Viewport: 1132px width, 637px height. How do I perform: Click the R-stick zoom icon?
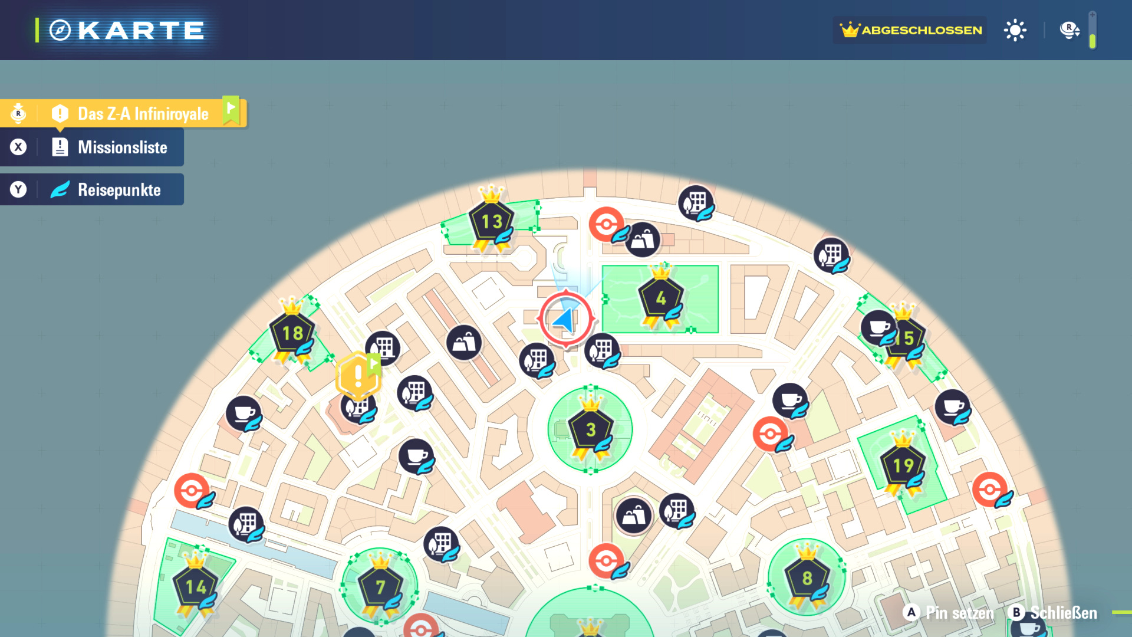click(1069, 30)
